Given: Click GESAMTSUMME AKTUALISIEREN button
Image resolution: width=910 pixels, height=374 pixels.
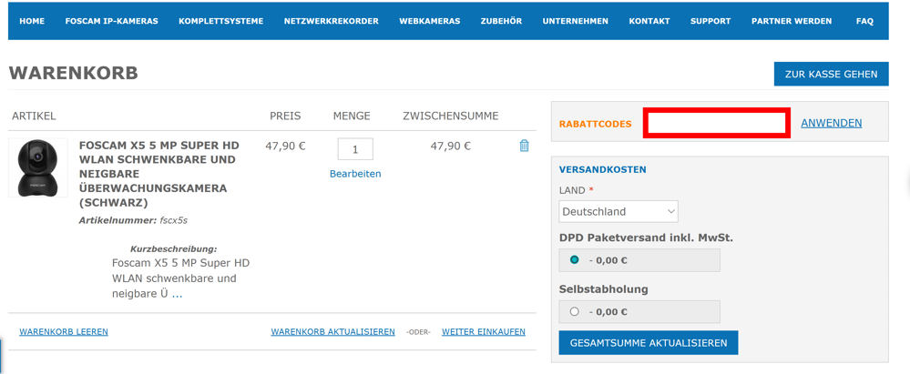Looking at the screenshot, I should (x=649, y=343).
